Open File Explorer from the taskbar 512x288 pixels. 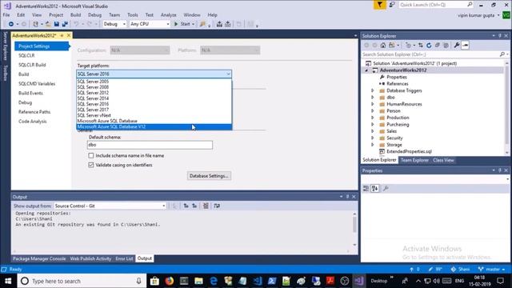point(198,281)
